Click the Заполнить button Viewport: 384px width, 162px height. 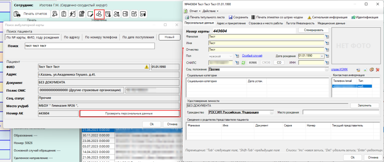point(365,105)
